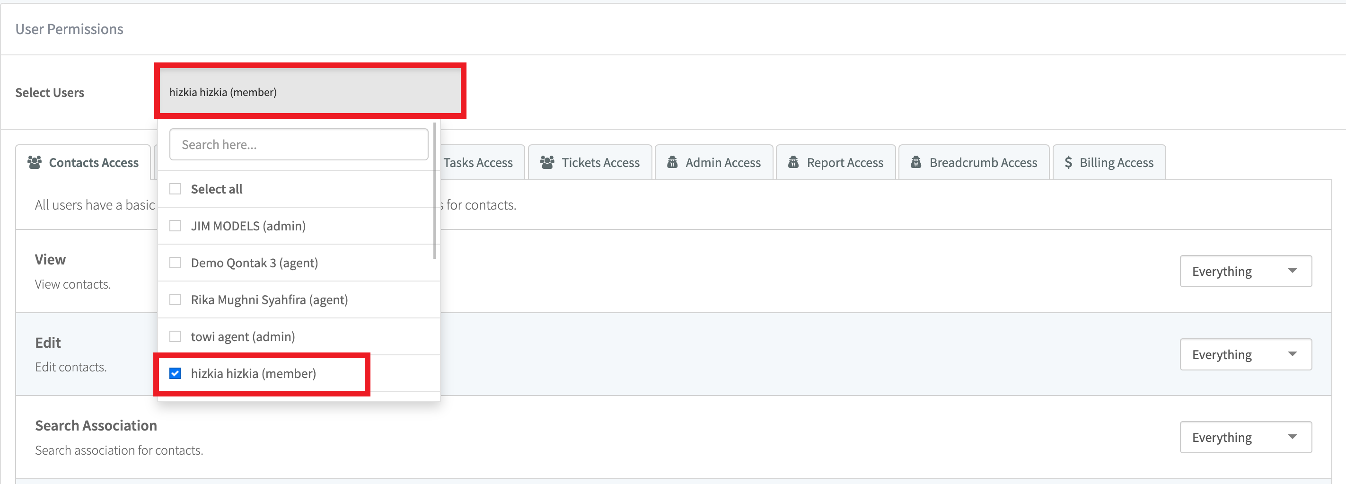
Task: Click the Report Access agent icon
Action: point(793,163)
